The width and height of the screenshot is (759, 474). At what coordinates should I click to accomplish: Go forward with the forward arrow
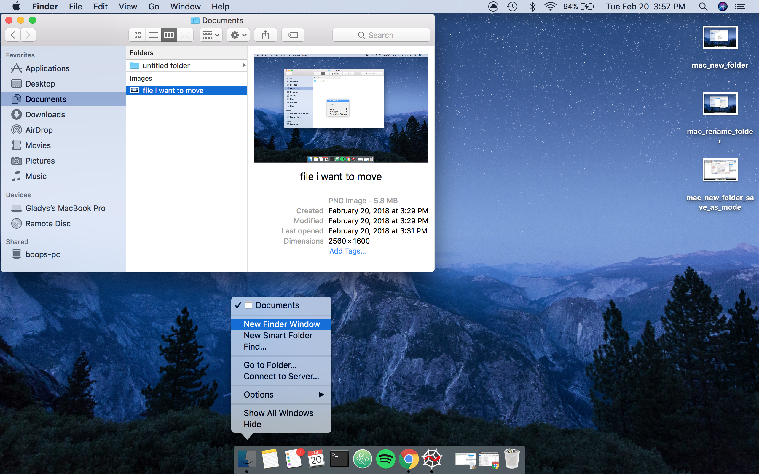click(28, 35)
